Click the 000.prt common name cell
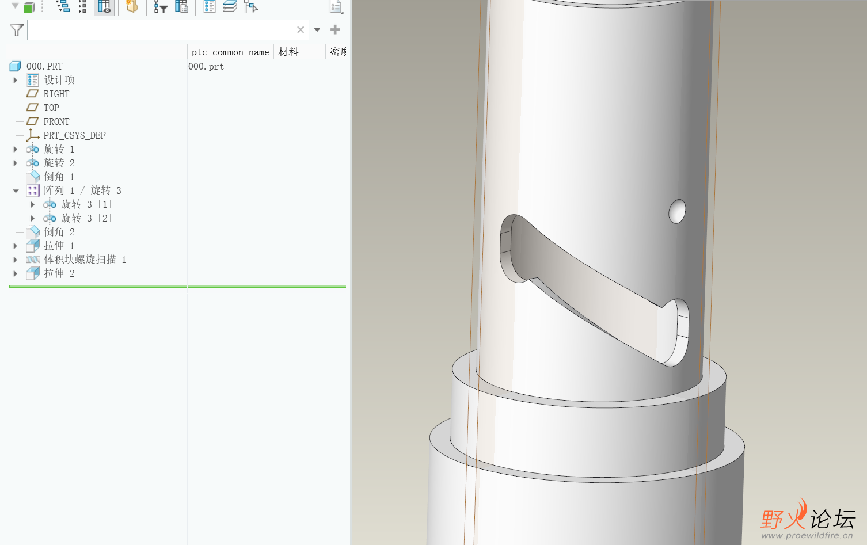The width and height of the screenshot is (867, 545). 206,66
